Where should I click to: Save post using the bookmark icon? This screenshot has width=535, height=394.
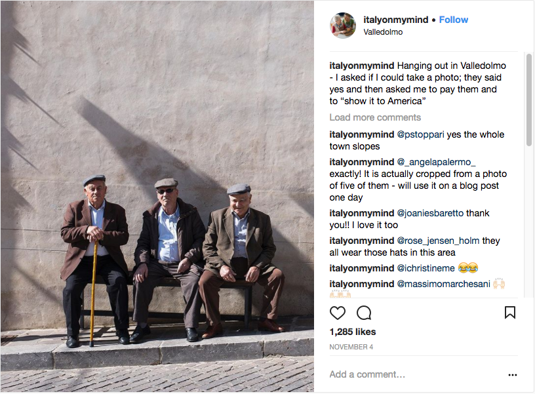(x=509, y=313)
